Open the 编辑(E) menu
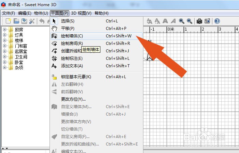The width and height of the screenshot is (239, 153). click(25, 13)
